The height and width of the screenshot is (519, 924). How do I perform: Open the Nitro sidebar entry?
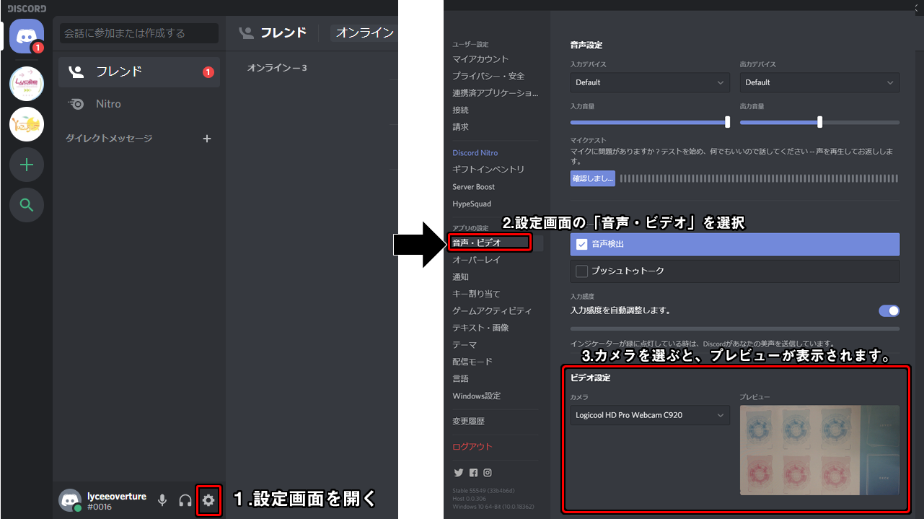pos(139,104)
